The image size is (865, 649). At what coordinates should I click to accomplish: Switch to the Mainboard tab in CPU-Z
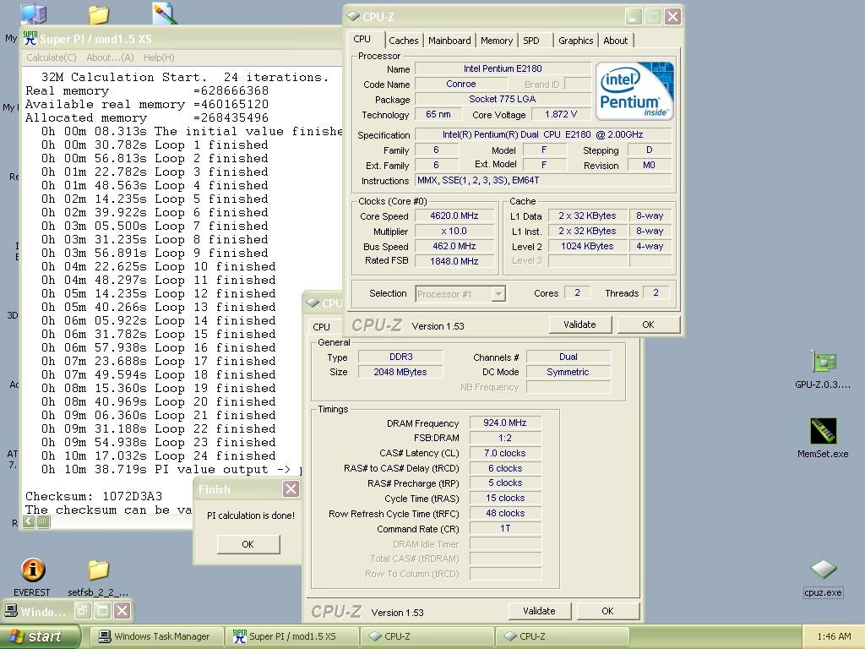(x=449, y=41)
